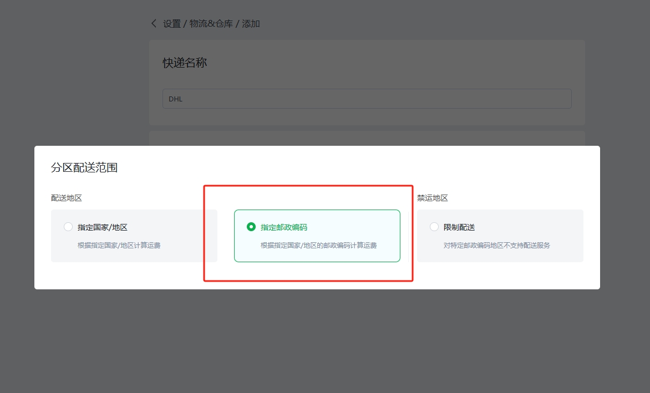
Task: Click the 配送地区 section label
Action: coord(67,198)
